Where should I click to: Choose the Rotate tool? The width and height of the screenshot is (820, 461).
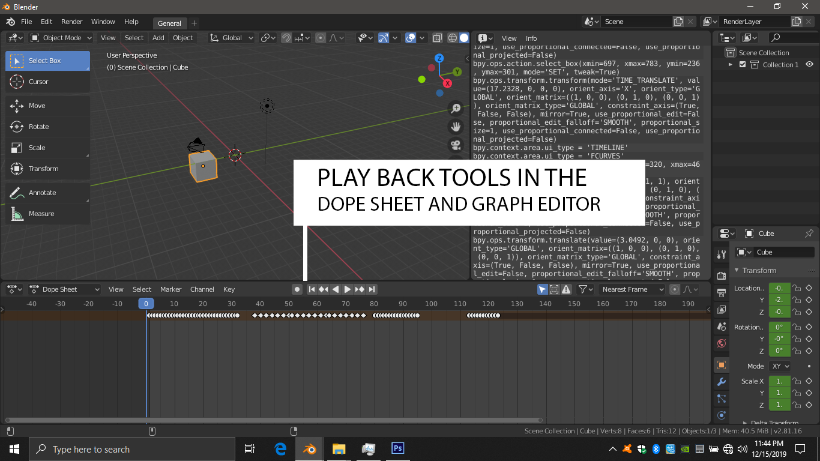[47, 127]
